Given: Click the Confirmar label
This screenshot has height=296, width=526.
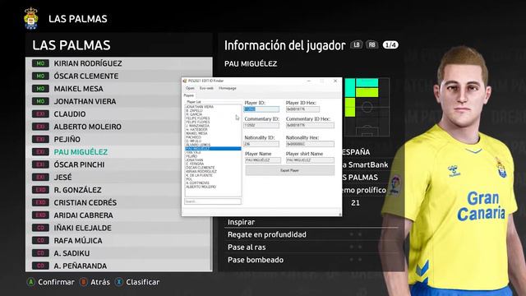Looking at the screenshot, I should tap(56, 282).
